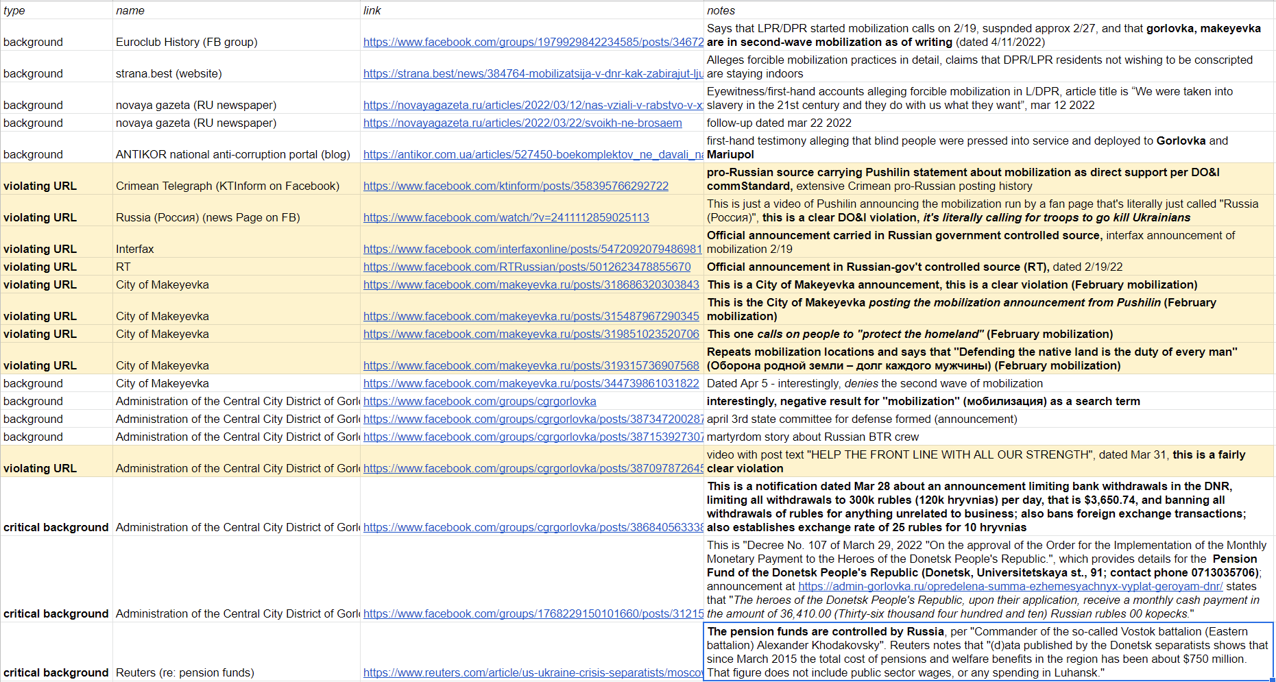Select the note 'april 3rd state committee for defense formed'
Viewport: 1276px width, 682px height.
989,419
